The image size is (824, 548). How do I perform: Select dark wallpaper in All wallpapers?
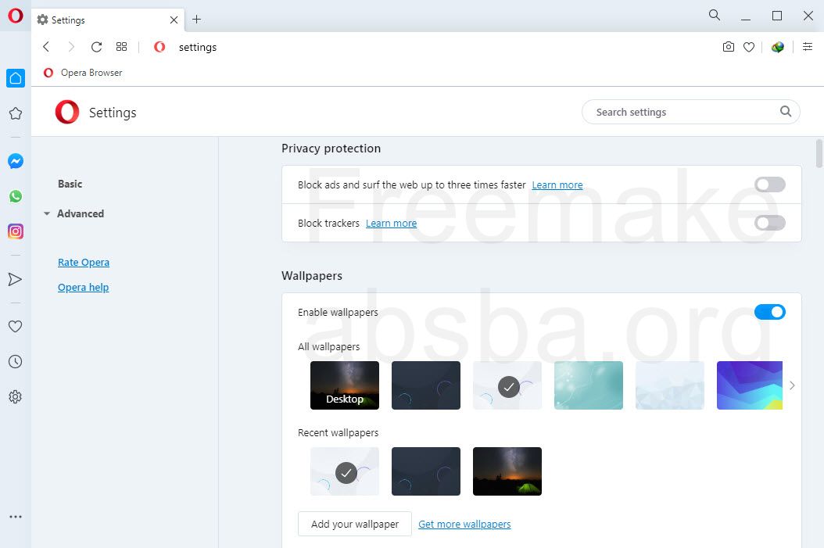tap(425, 385)
